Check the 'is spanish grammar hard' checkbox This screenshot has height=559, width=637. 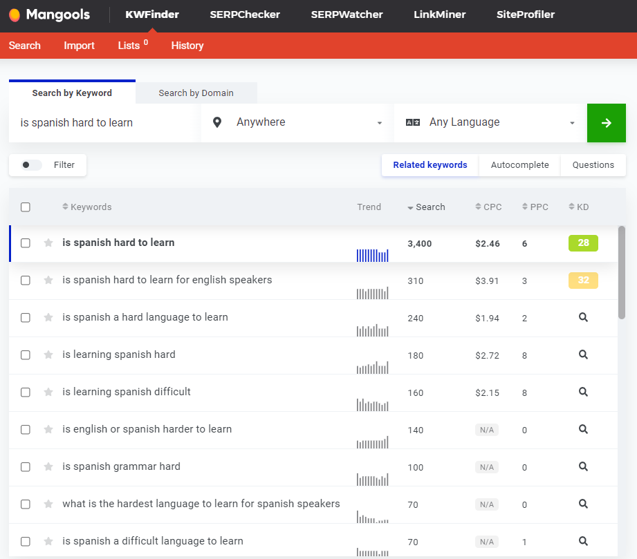(25, 467)
